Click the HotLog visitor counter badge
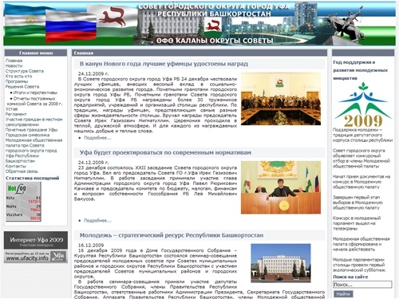Image resolution: width=399 pixels, height=299 pixels. coord(23,202)
